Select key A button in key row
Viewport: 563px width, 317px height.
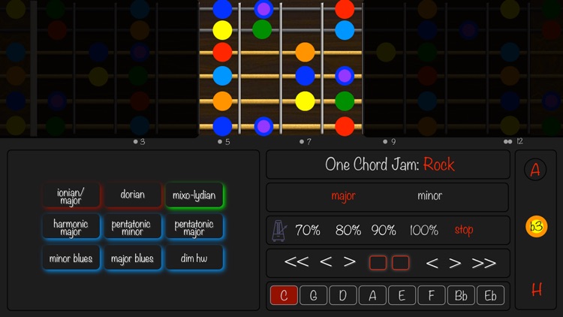372,295
